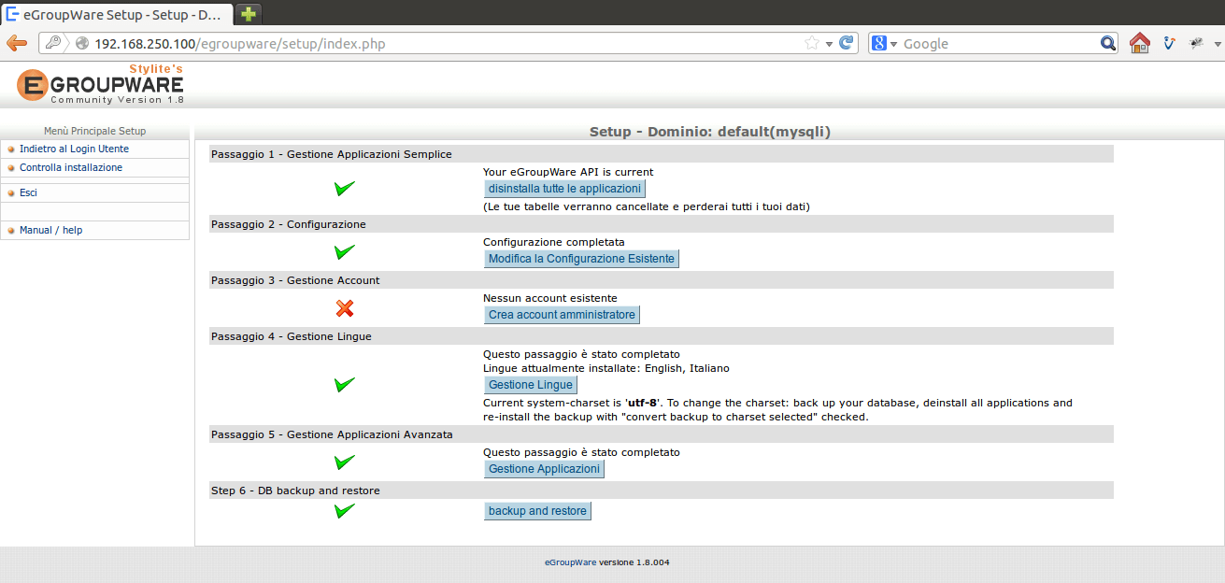Click the search magnifier icon in the Google box
The image size is (1225, 583).
1108,43
